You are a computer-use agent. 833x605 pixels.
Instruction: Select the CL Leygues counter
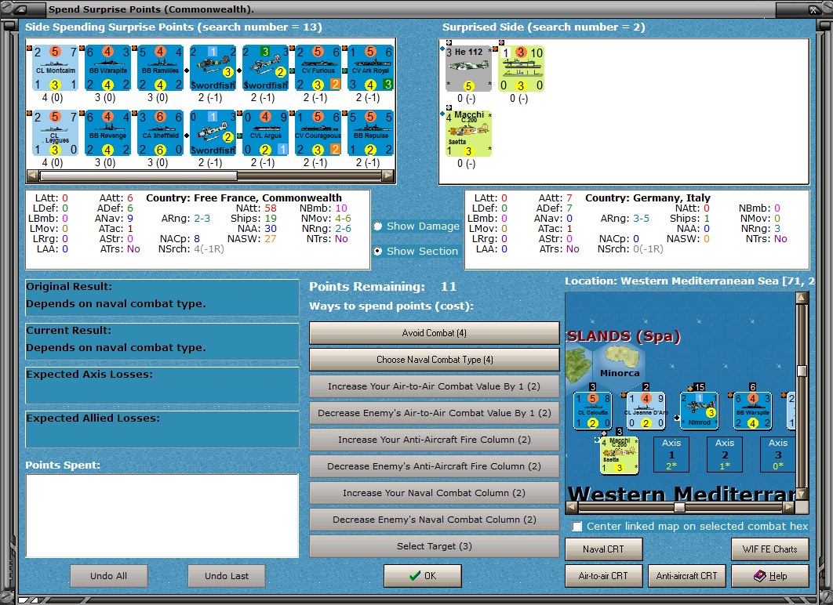click(x=55, y=133)
